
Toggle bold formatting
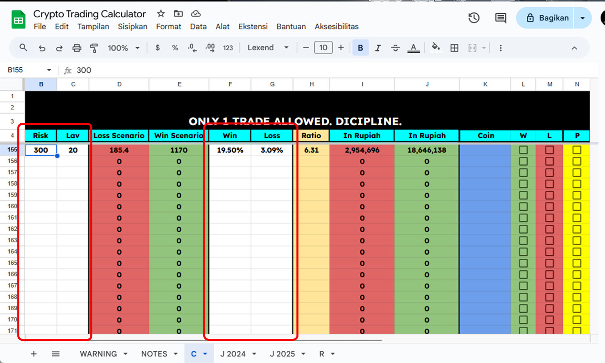360,48
